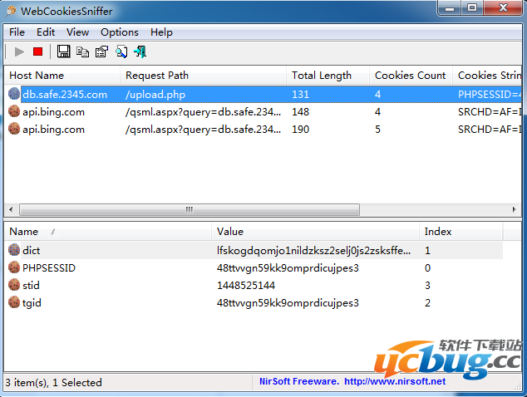527x397 pixels.
Task: Copy selected items via the copy icon
Action: pos(82,51)
